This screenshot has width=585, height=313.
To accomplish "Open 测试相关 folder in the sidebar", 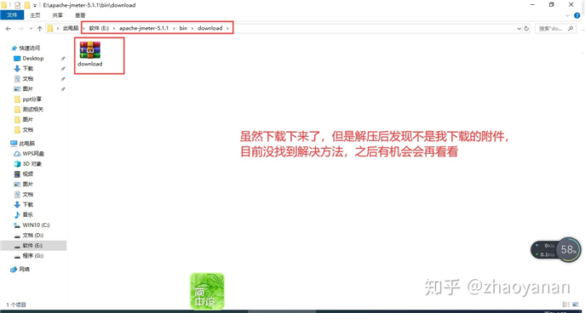I will click(33, 109).
